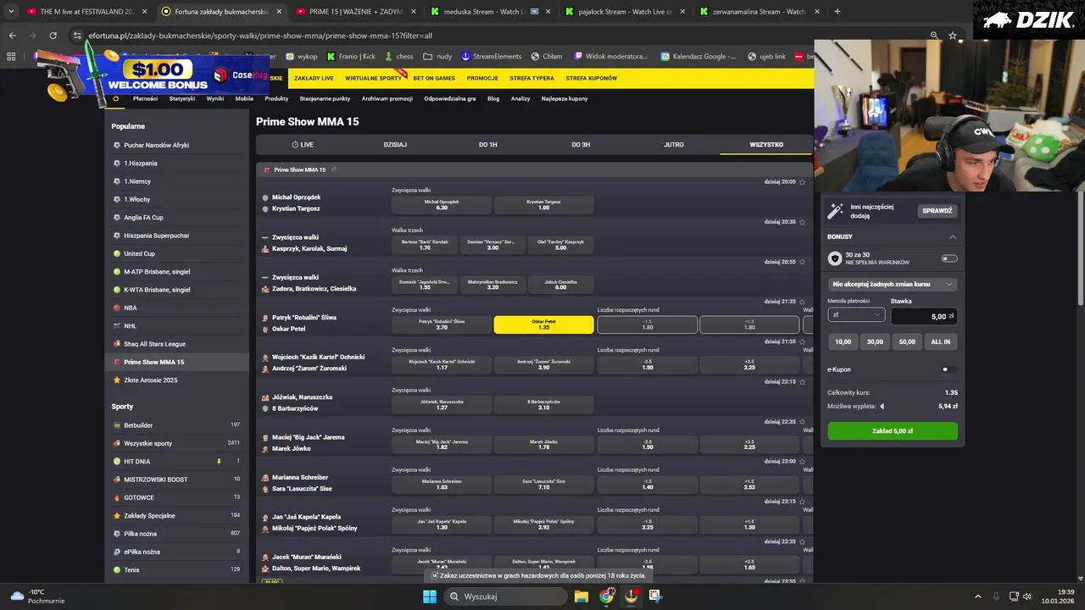Select Marianna Schreiber 1.03 odds
This screenshot has height=610, width=1085.
pyautogui.click(x=442, y=485)
